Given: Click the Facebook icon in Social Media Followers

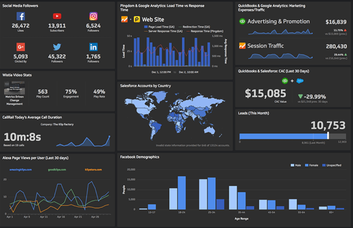Looking at the screenshot, I should [x=21, y=16].
